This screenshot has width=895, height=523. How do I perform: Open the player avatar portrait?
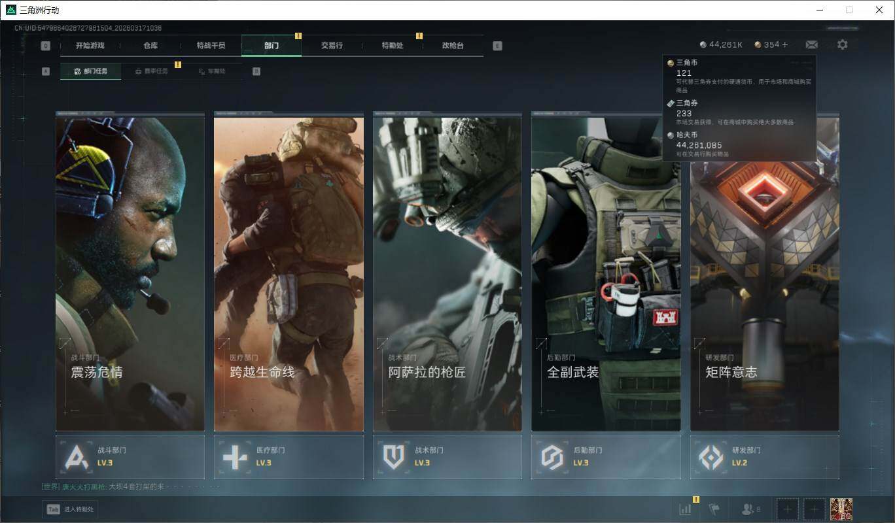[x=841, y=509]
